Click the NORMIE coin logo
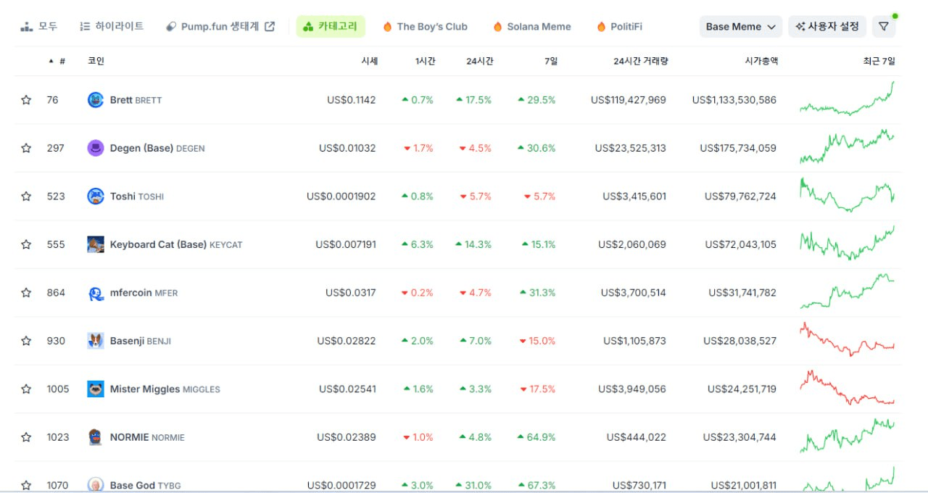928x493 pixels. (x=96, y=437)
